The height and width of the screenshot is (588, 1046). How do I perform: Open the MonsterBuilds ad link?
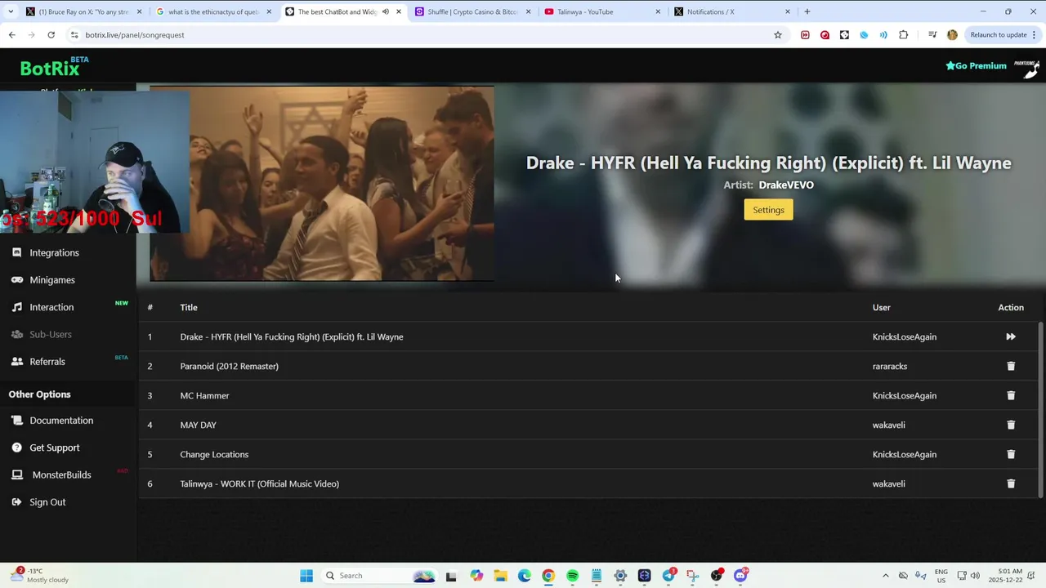click(61, 474)
